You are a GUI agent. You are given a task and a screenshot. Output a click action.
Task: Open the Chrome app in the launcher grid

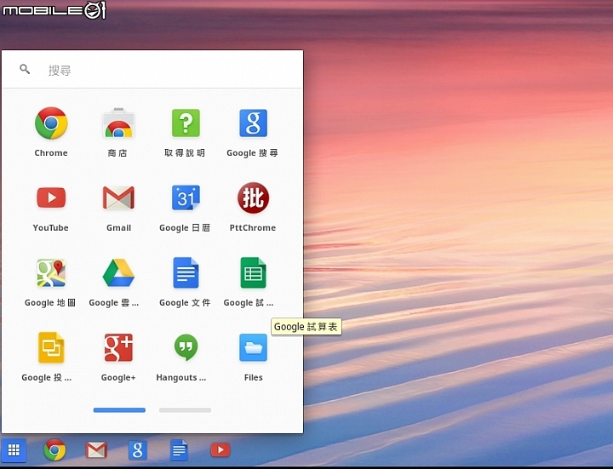pos(51,123)
